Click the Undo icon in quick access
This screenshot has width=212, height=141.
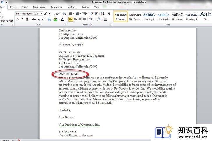[2, 2]
